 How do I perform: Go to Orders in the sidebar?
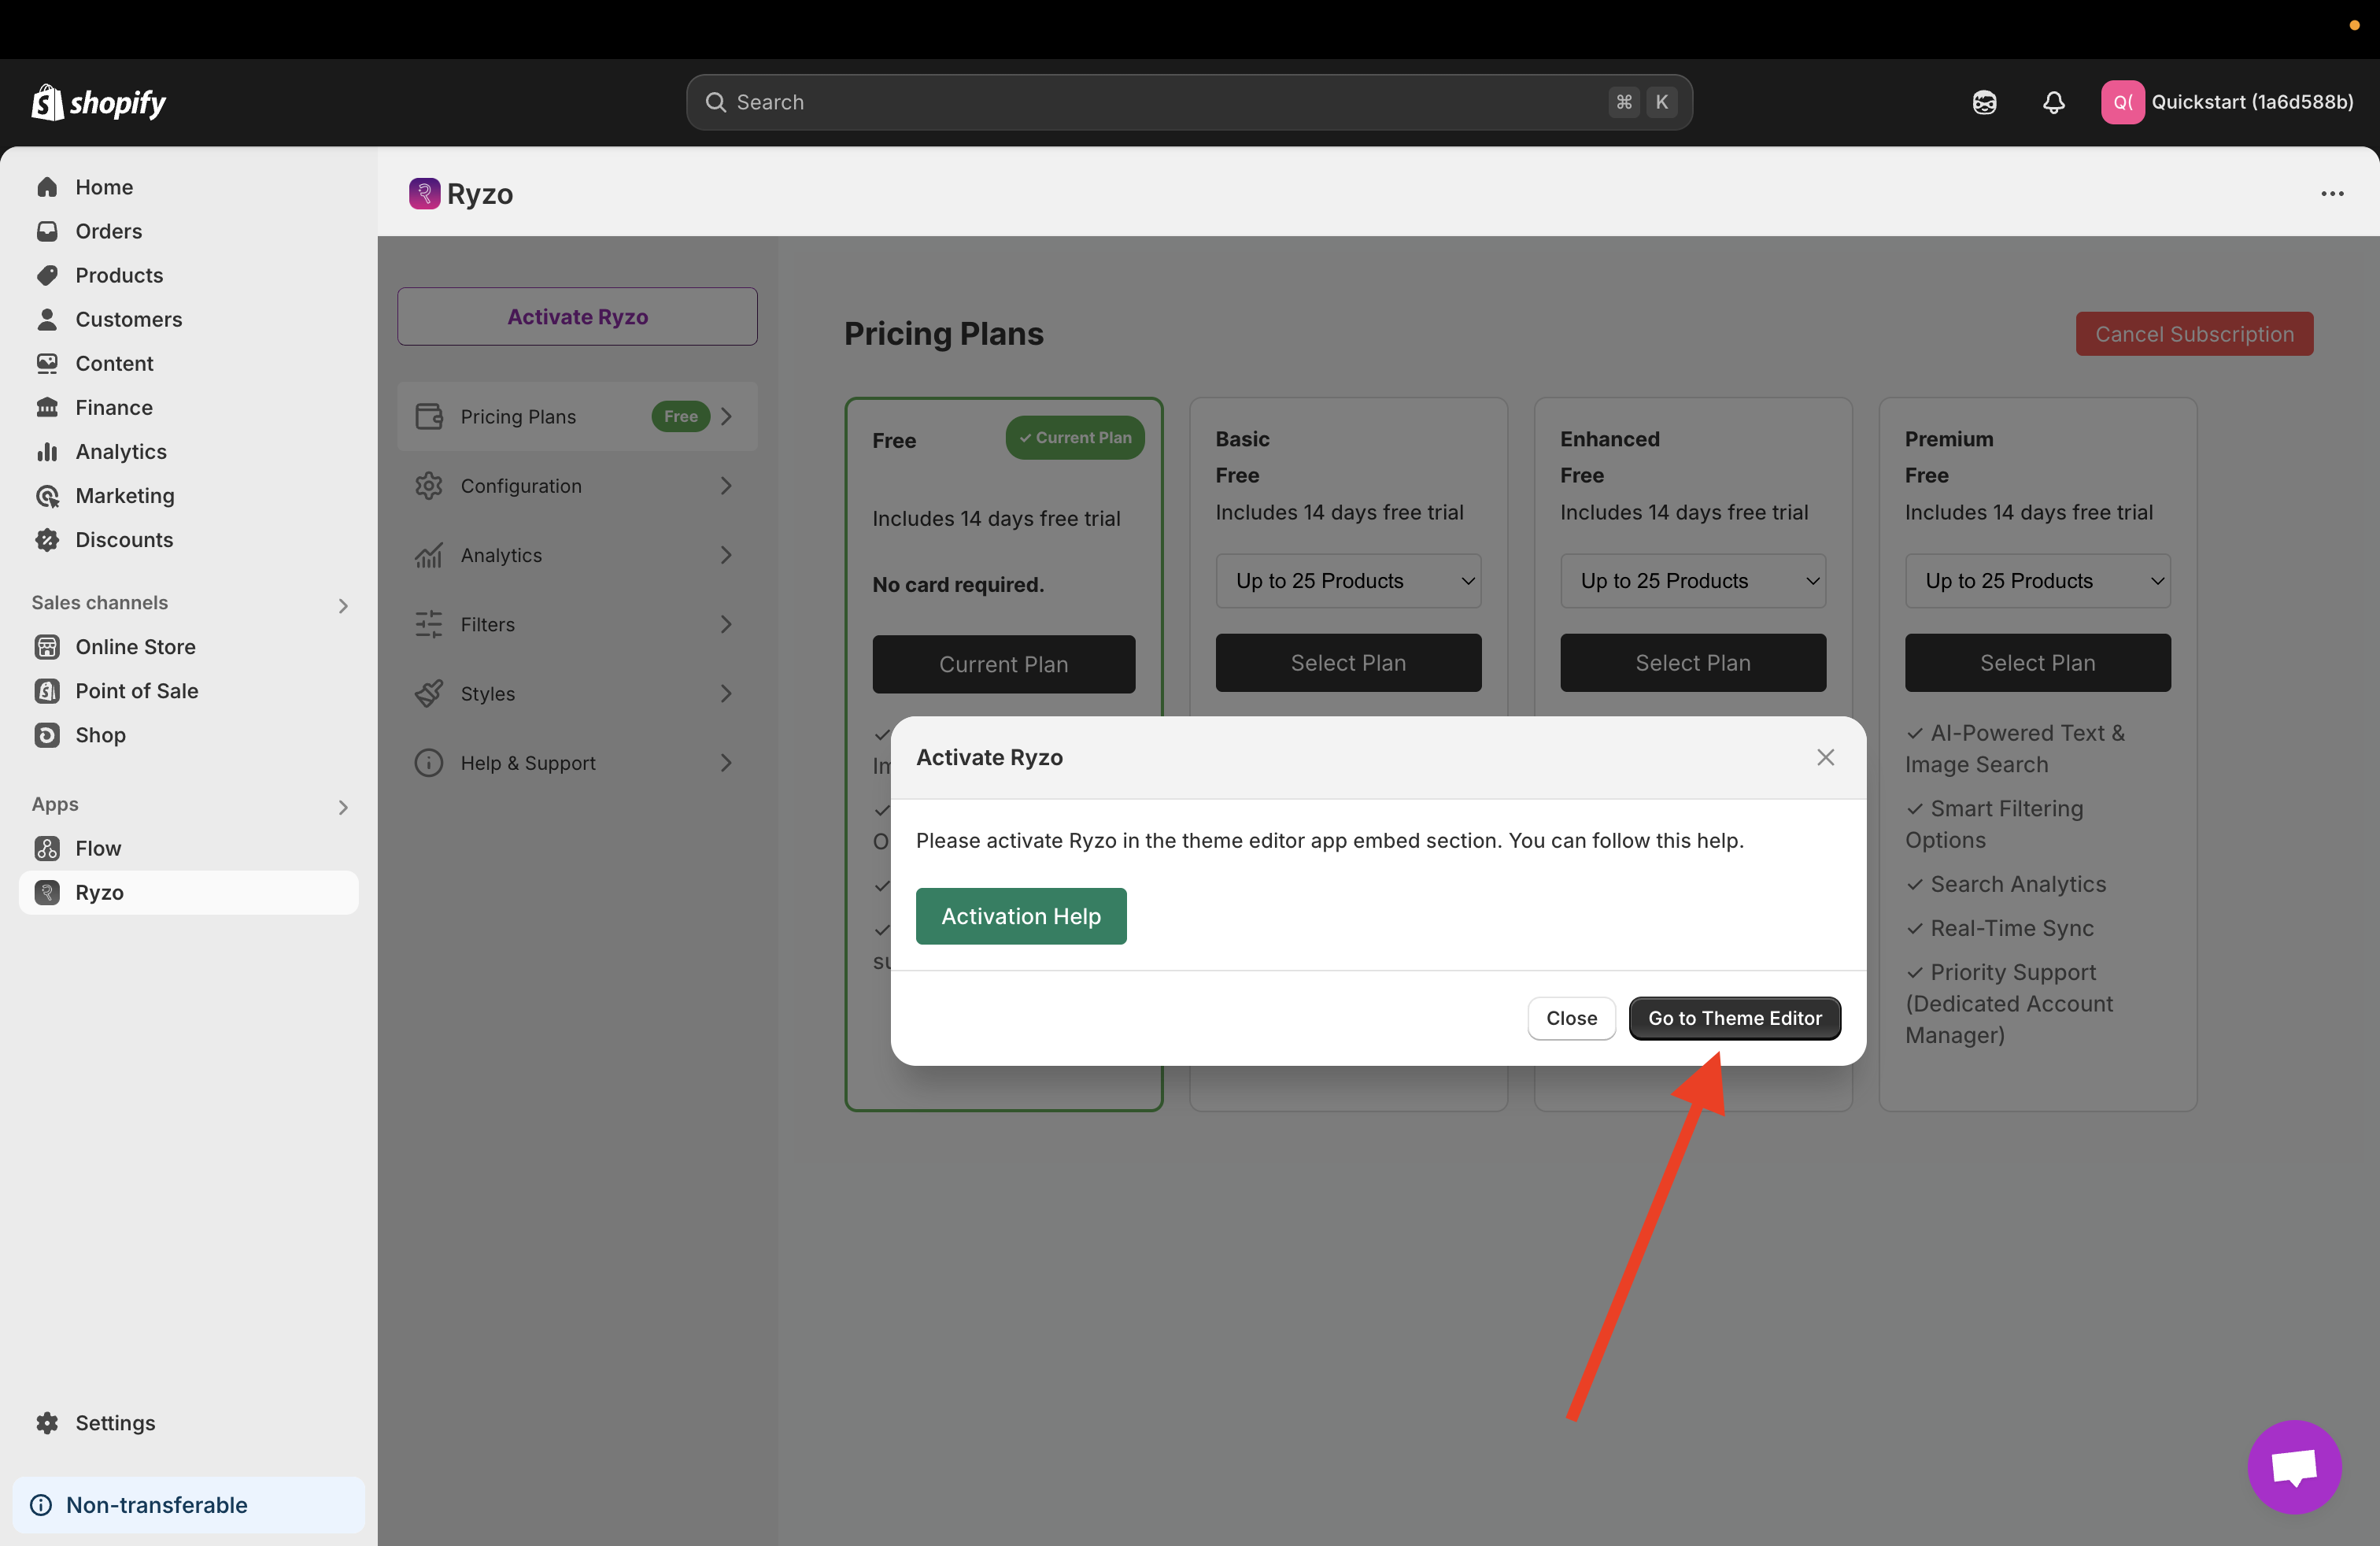(x=188, y=231)
